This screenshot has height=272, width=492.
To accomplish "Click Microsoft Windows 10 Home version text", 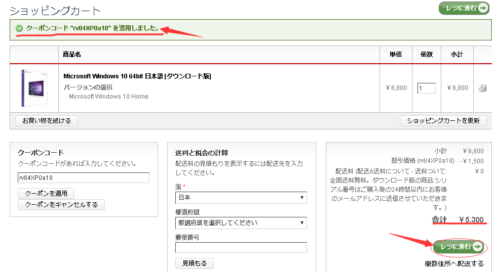I will (x=108, y=97).
